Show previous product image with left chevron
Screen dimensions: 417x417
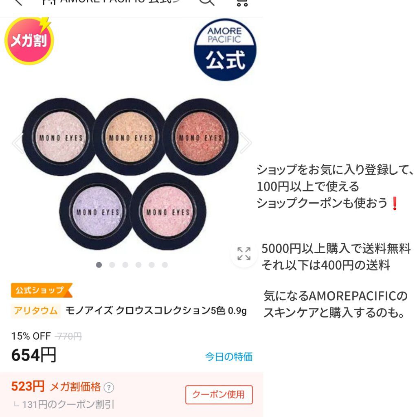(x=18, y=143)
